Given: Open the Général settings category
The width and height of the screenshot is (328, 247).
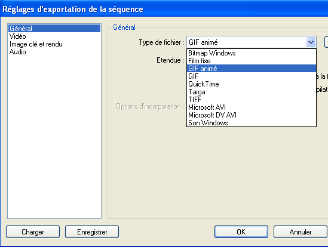Looking at the screenshot, I should 54,29.
